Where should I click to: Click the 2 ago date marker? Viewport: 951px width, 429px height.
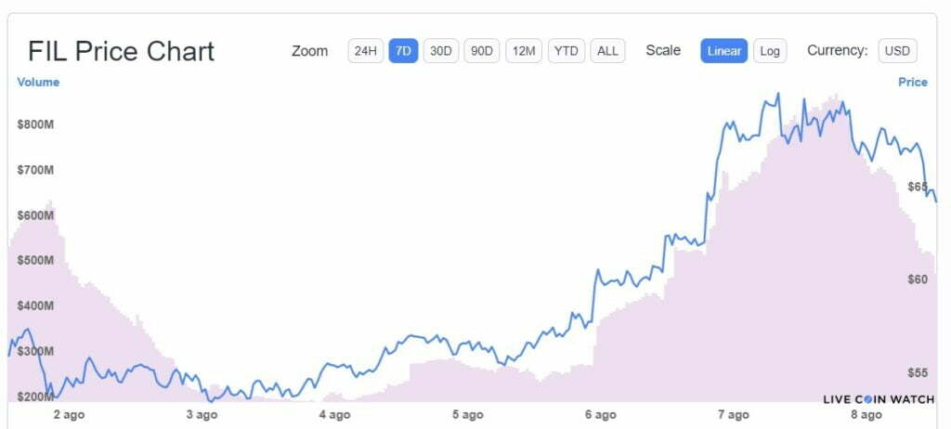(x=70, y=415)
